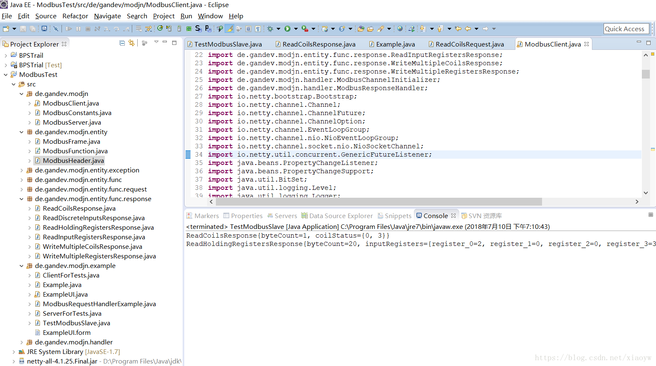The image size is (656, 366).
Task: Click the Quick Access search field
Action: point(626,29)
